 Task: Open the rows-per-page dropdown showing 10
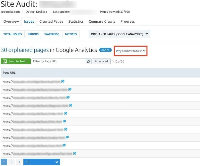pos(42,162)
